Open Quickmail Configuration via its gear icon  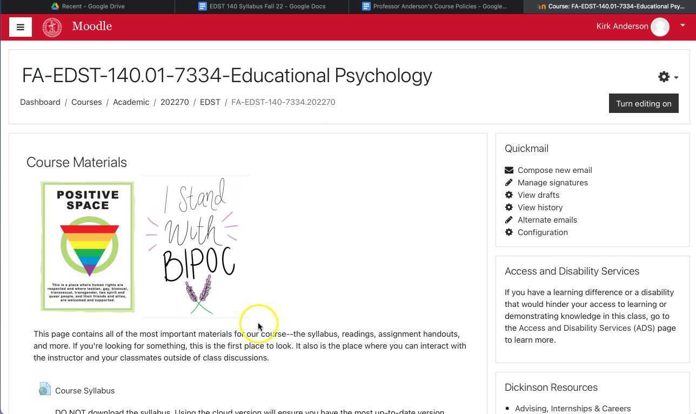pos(508,232)
